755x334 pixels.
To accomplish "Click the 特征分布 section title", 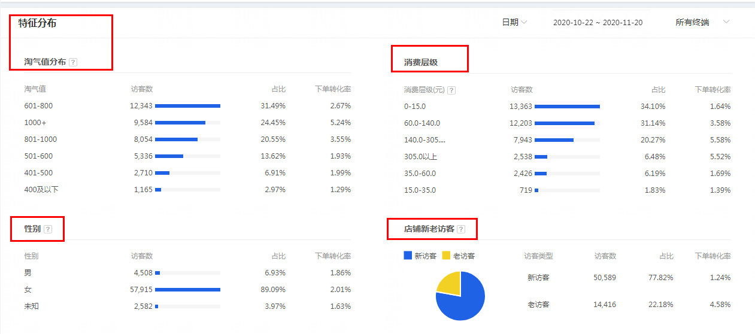I will point(37,23).
